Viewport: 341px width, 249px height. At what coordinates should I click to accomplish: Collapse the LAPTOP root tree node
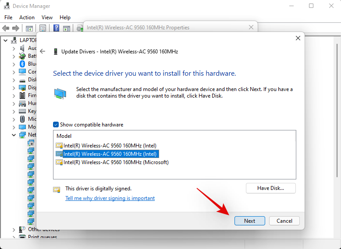click(6, 40)
